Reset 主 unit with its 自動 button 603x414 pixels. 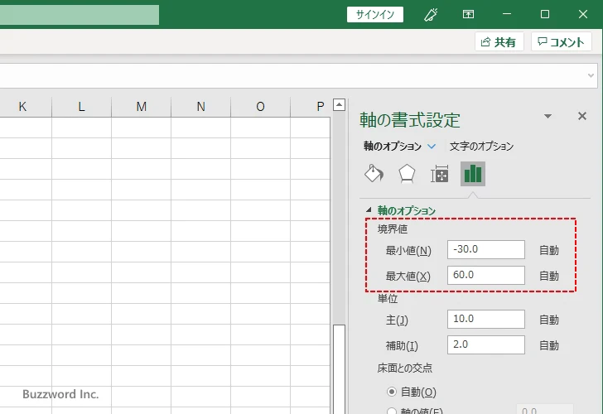click(x=549, y=320)
